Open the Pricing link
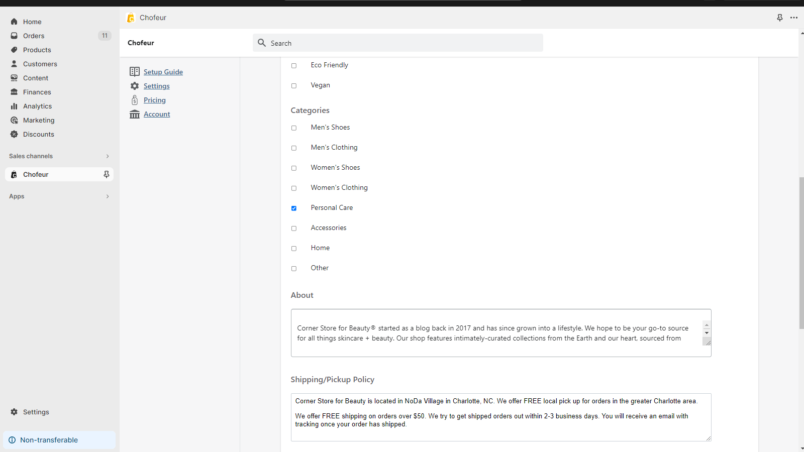Image resolution: width=804 pixels, height=452 pixels. [155, 100]
